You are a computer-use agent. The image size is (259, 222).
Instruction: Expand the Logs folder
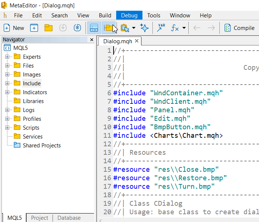pyautogui.click(x=7, y=110)
